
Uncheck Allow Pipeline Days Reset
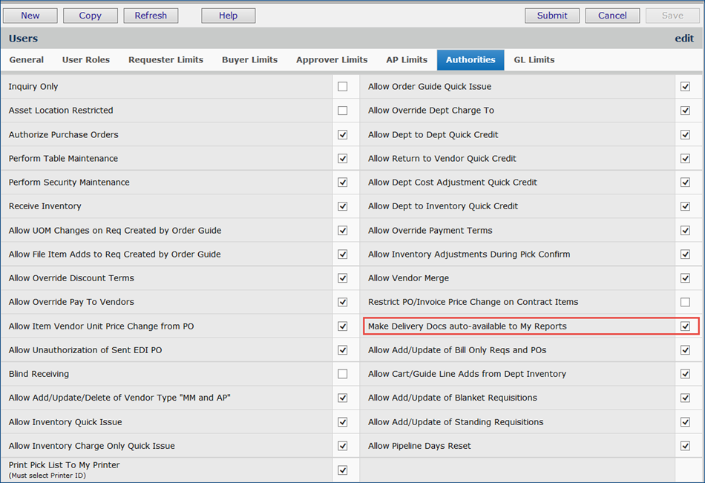pos(685,446)
